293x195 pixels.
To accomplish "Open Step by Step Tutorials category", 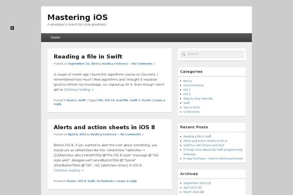I will tap(198, 98).
